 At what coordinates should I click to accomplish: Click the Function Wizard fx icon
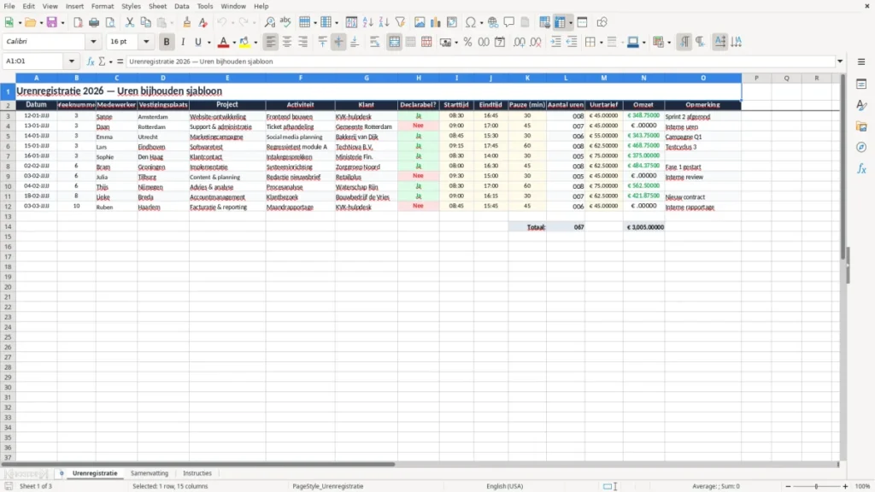coord(91,61)
